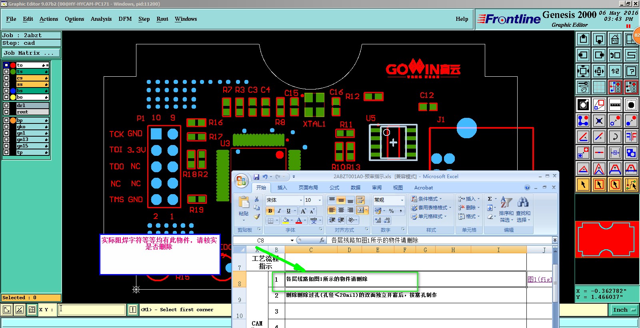Screen dimensions: 640x328
Task: Click the dimension spacing icon with arrows
Action: point(615,153)
